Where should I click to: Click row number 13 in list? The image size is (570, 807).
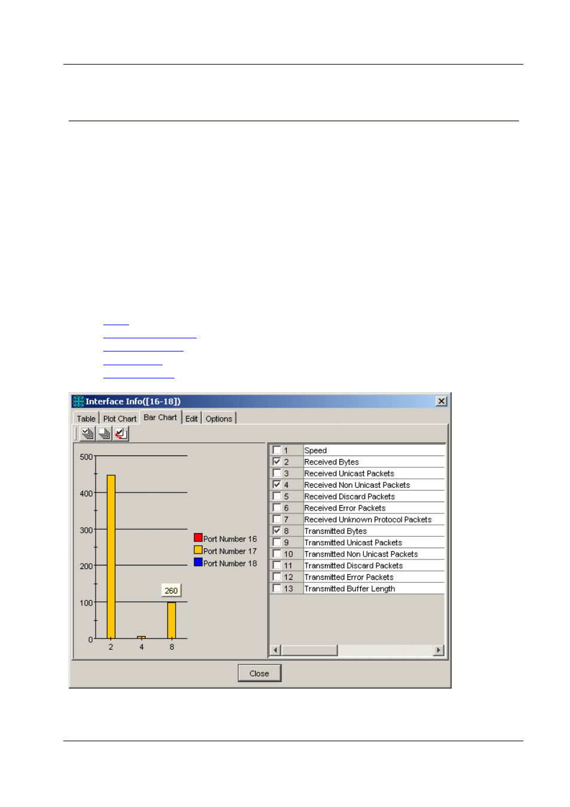(x=289, y=589)
